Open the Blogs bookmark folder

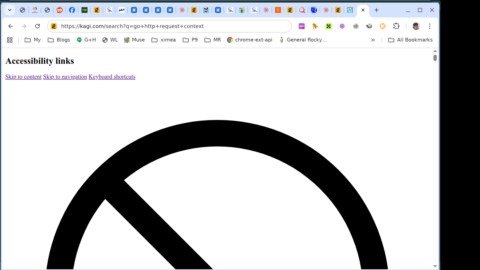(59, 40)
